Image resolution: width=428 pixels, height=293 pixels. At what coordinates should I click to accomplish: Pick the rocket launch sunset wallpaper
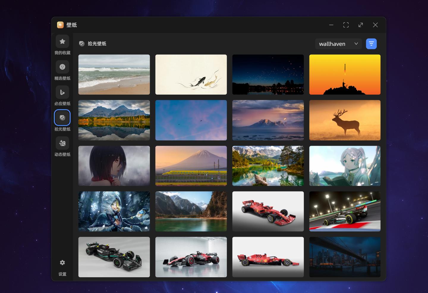345,74
